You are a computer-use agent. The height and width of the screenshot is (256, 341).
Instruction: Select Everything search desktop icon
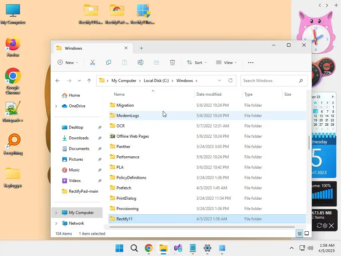pos(13,144)
